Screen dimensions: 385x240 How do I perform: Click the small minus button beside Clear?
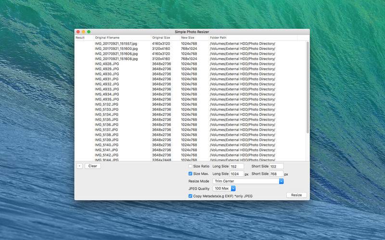(79, 166)
